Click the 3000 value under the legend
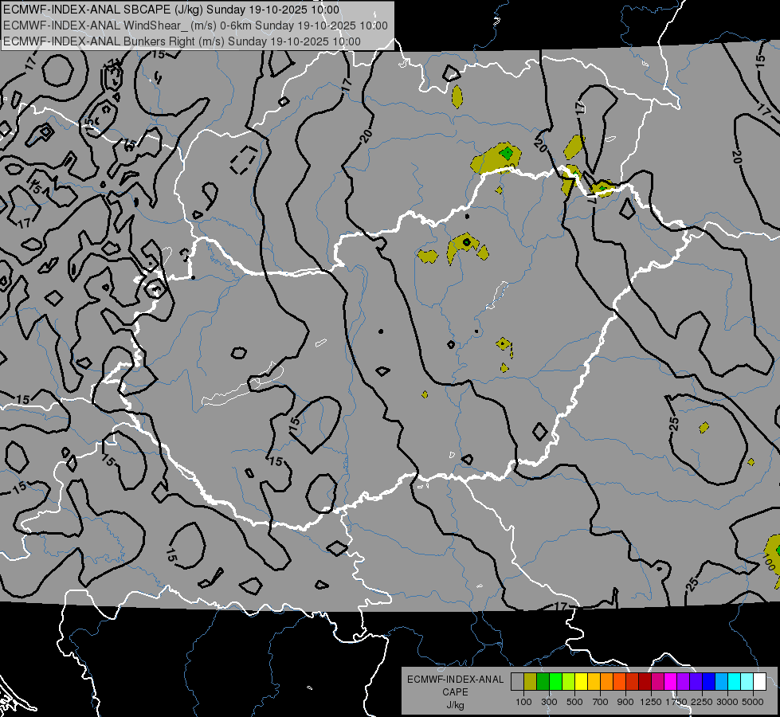780x717 pixels. 727,702
